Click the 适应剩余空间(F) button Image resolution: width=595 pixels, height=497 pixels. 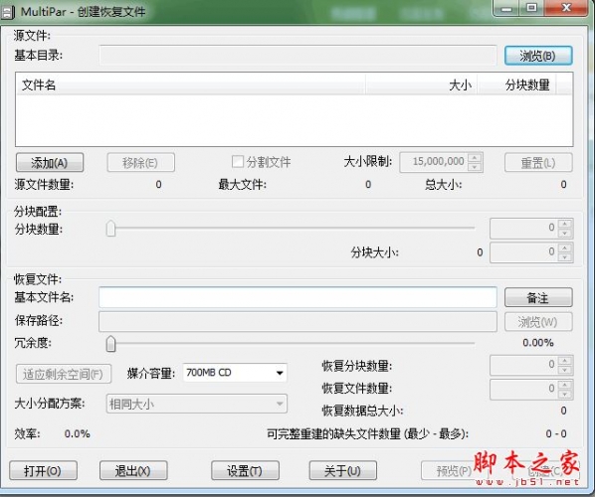64,374
